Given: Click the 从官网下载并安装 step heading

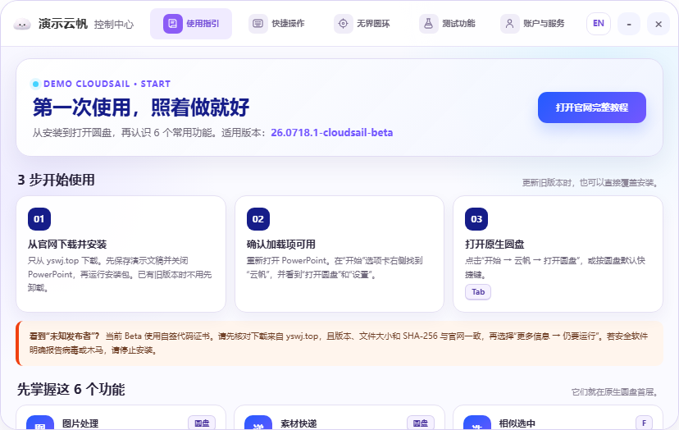Looking at the screenshot, I should click(x=67, y=245).
